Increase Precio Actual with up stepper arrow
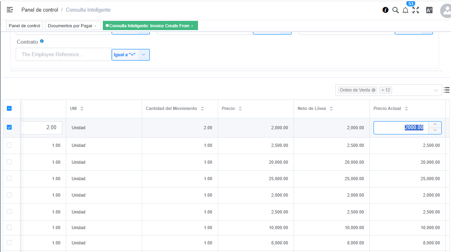This screenshot has height=252, width=451. tap(435, 124)
